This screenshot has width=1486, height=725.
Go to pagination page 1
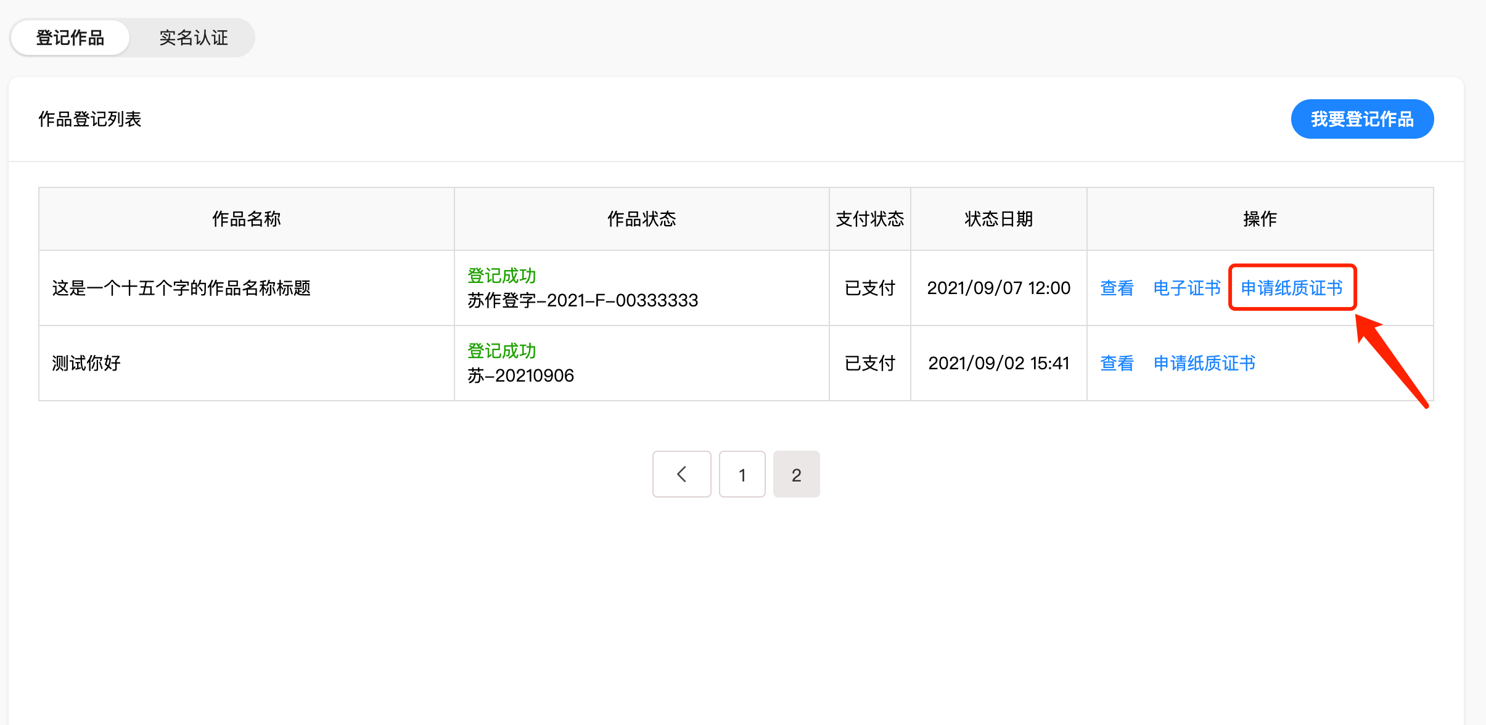(x=742, y=474)
